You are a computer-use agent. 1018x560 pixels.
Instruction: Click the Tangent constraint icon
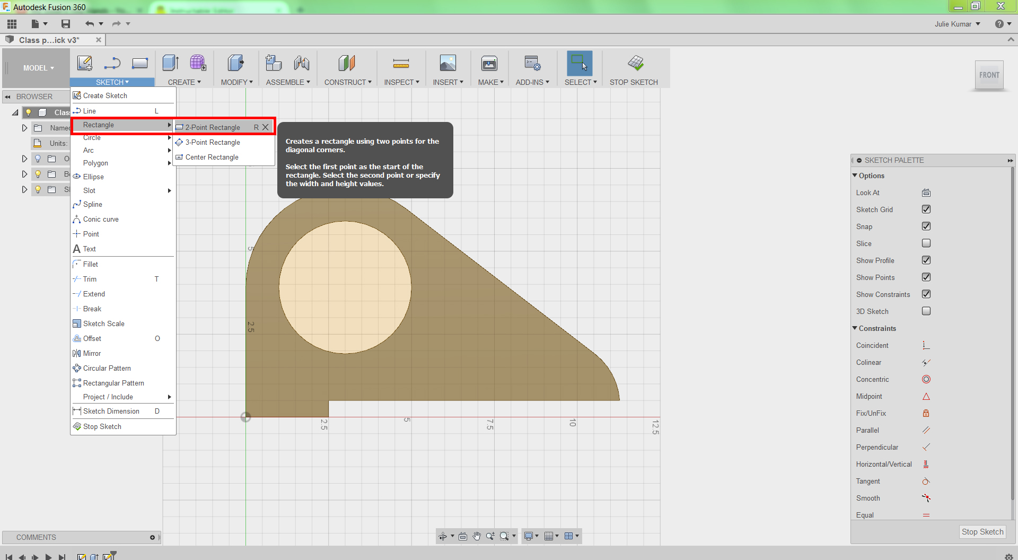click(x=926, y=481)
